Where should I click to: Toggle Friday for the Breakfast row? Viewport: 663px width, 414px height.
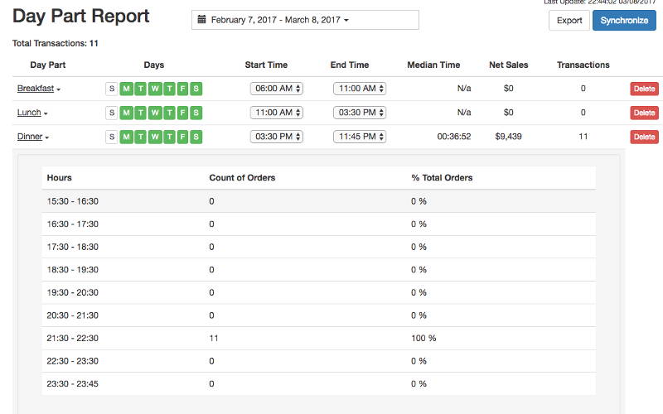pos(182,89)
